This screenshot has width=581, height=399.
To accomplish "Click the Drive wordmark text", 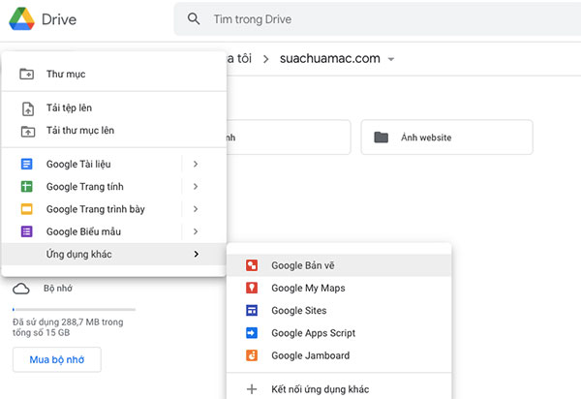I will click(59, 19).
